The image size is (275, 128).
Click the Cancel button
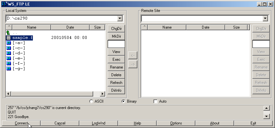coord(60,123)
